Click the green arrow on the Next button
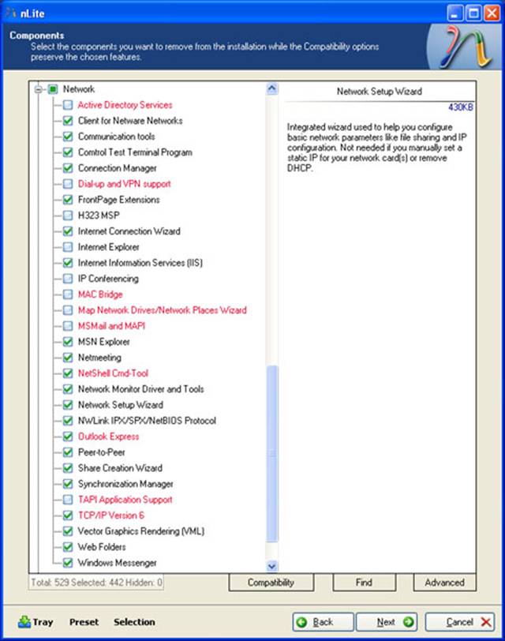The width and height of the screenshot is (505, 641). click(x=408, y=622)
